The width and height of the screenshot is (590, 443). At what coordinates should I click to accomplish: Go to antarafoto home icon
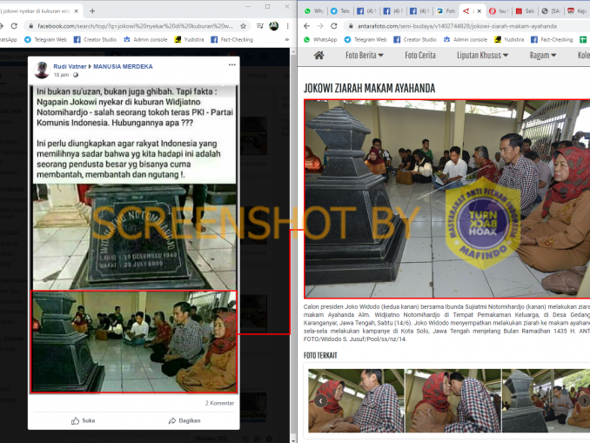[x=318, y=56]
